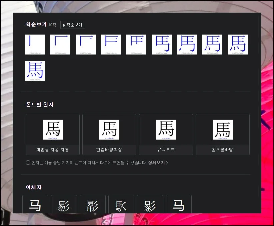
Task: Pick the 함초롬바탕 font card
Action: tap(223, 135)
